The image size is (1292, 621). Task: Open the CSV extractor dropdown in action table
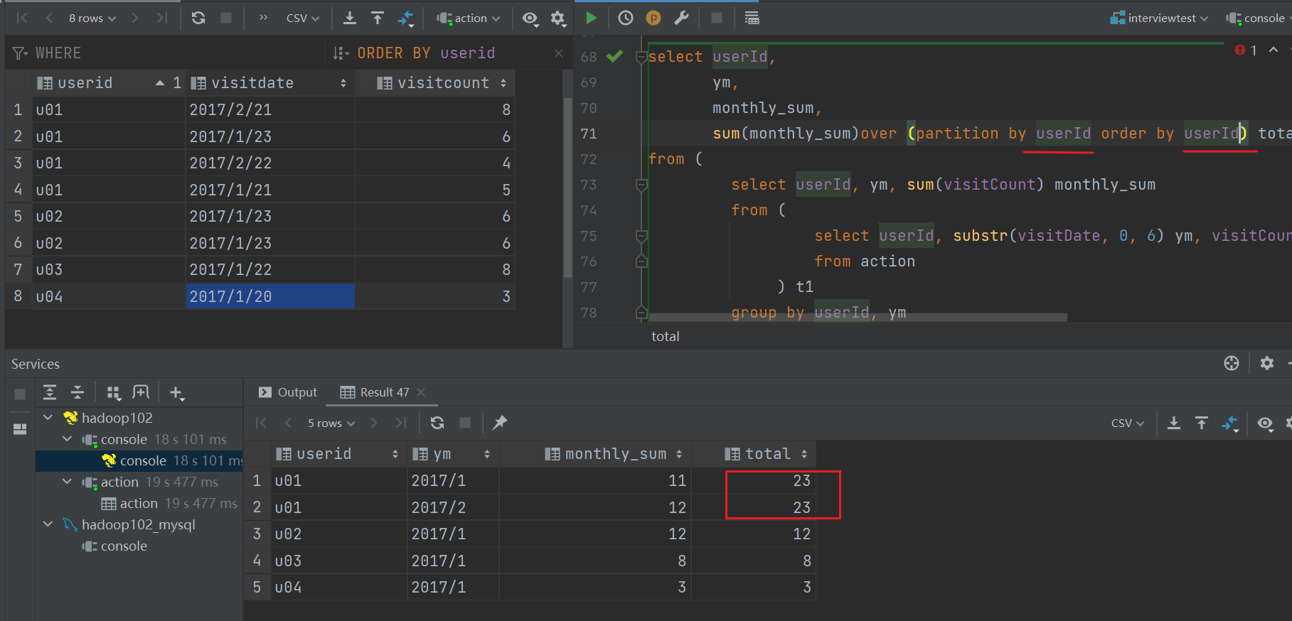pos(303,18)
